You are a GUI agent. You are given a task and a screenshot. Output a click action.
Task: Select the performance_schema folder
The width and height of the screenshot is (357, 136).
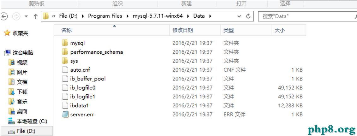click(97, 52)
